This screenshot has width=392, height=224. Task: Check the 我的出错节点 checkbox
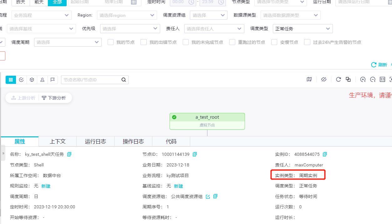point(144,42)
